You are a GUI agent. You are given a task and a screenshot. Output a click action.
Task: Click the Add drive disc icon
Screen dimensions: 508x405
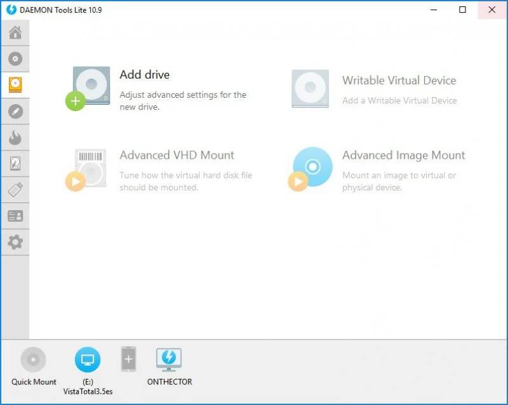click(90, 87)
